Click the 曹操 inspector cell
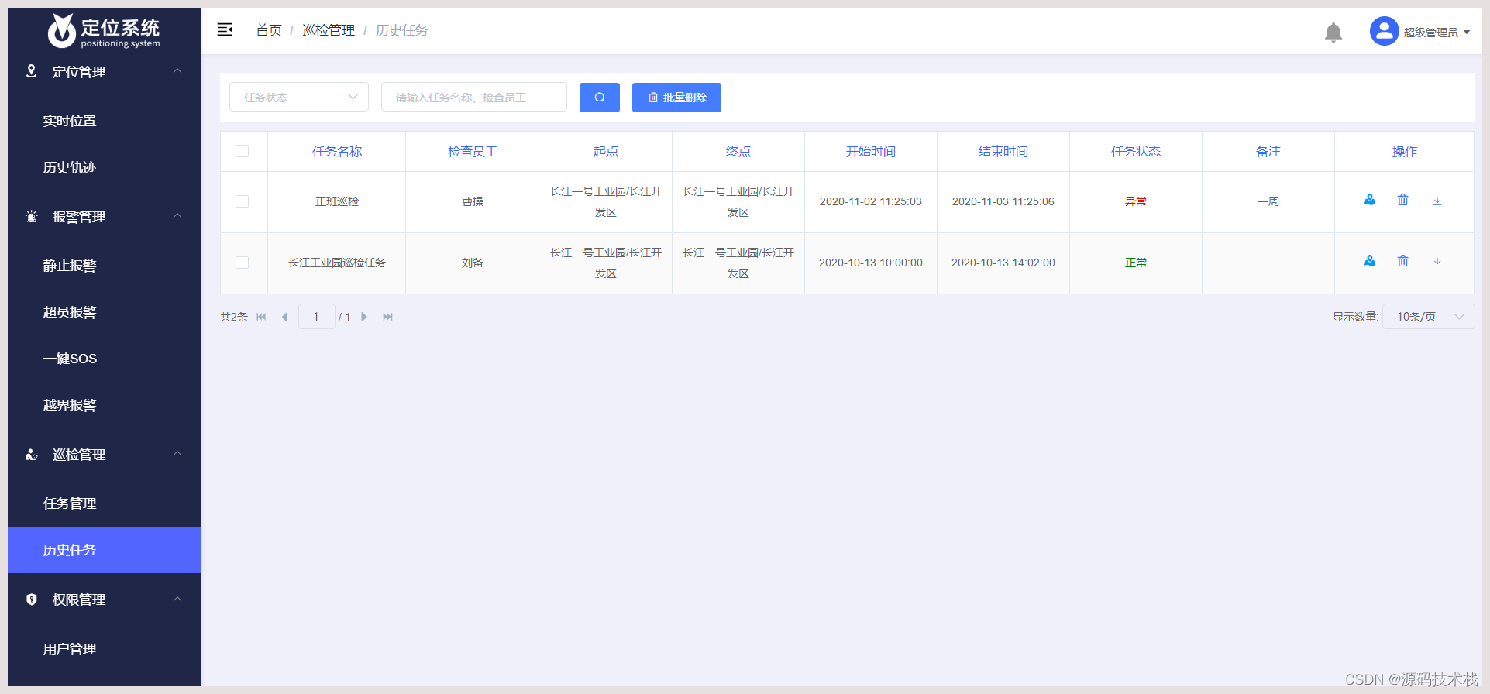Image resolution: width=1490 pixels, height=694 pixels. tap(473, 201)
